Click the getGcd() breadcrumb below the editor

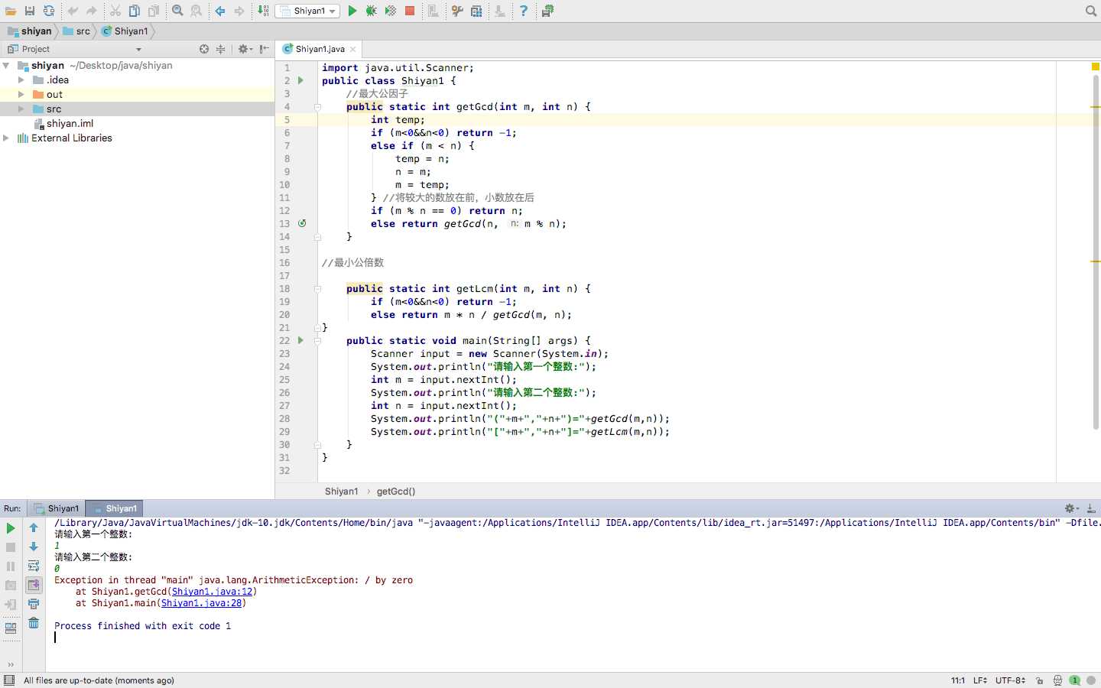(x=396, y=492)
